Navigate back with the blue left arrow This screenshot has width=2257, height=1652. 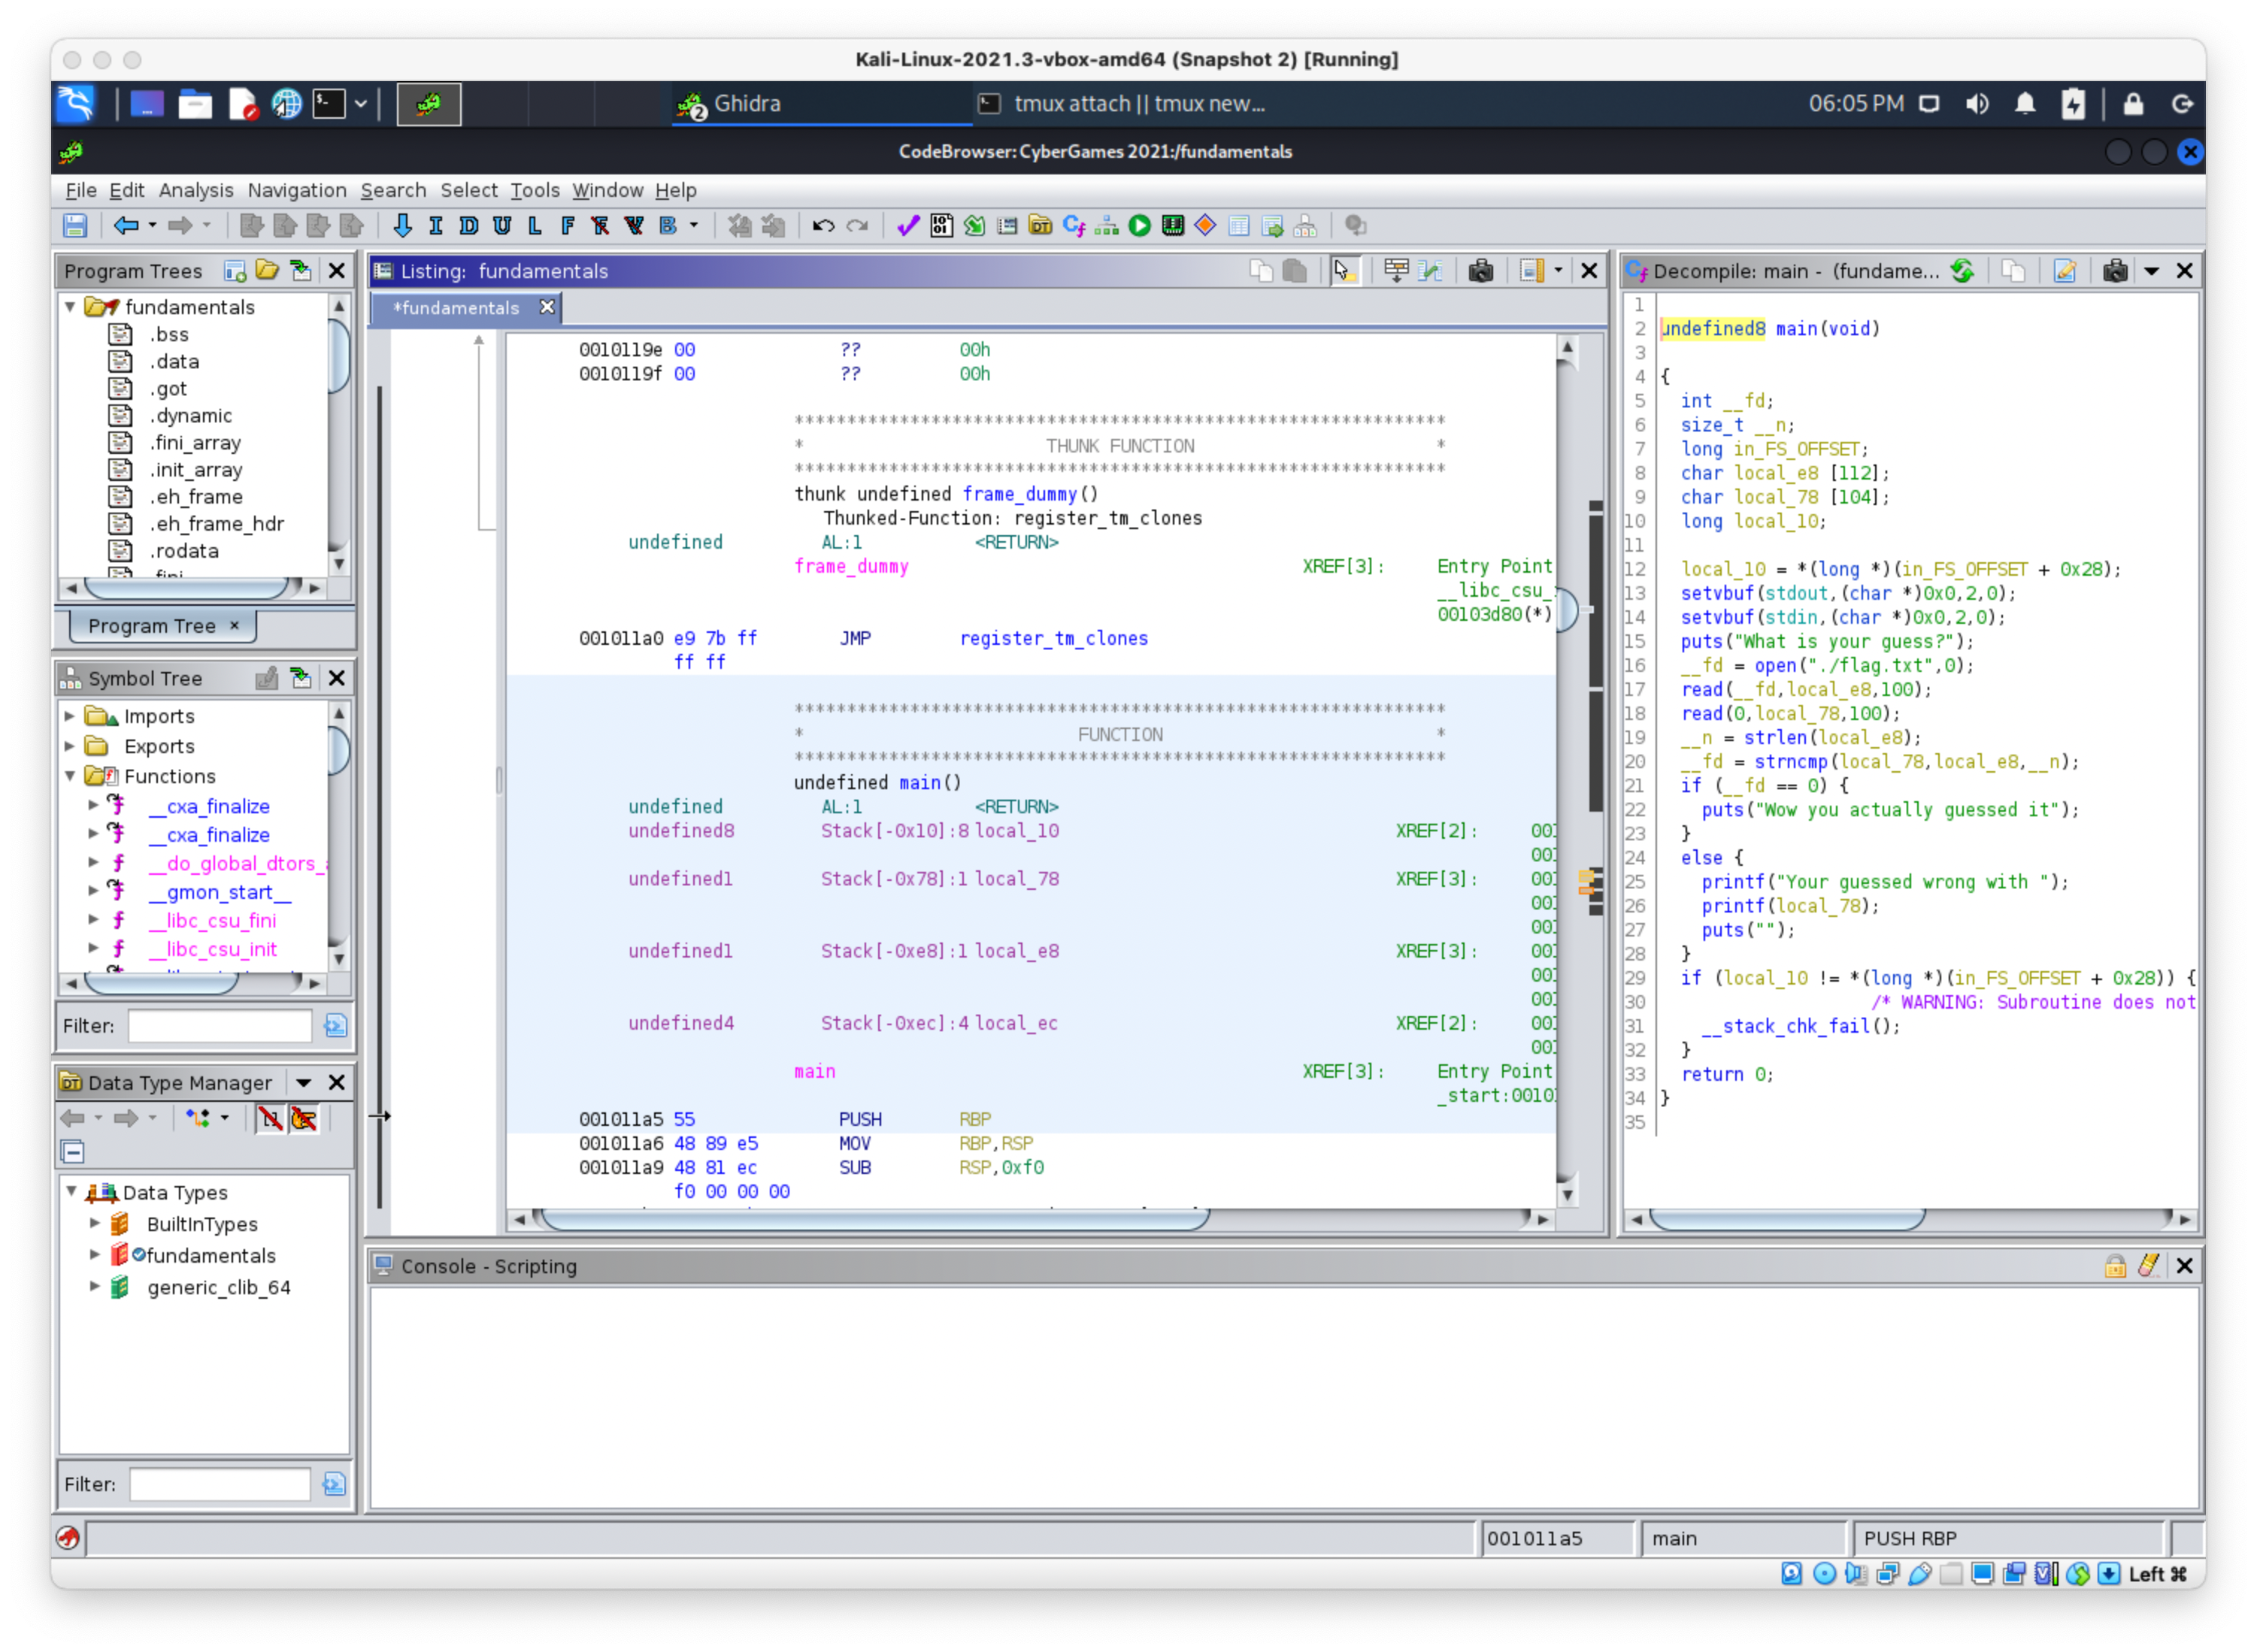click(125, 226)
